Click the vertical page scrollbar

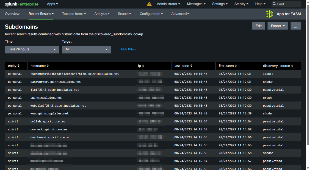[x=308, y=75]
